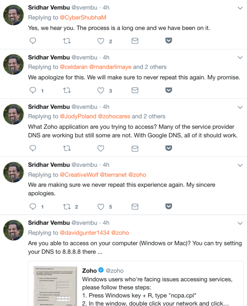Viewport: 247px width, 306px height.
Task: Reply to the 'sincere apologies' tweet
Action: tap(33, 206)
